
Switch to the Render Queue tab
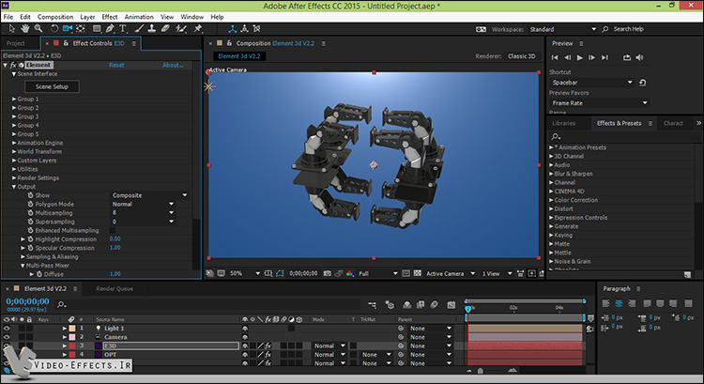115,289
